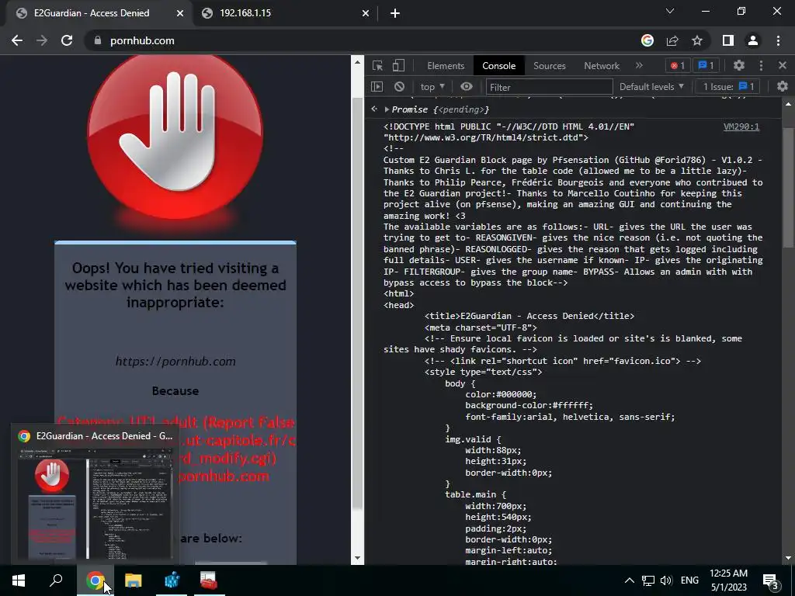Open the DevTools customize three-dot menu
This screenshot has width=795, height=596.
point(761,65)
